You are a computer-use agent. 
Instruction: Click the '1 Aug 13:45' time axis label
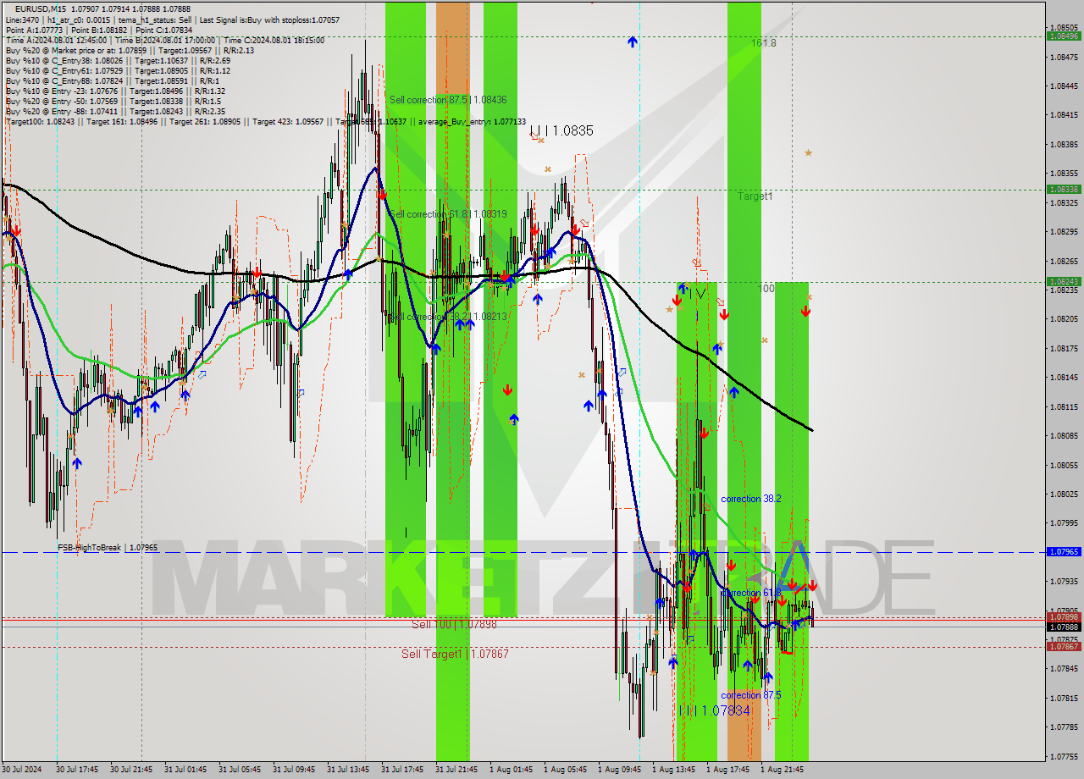click(x=673, y=770)
